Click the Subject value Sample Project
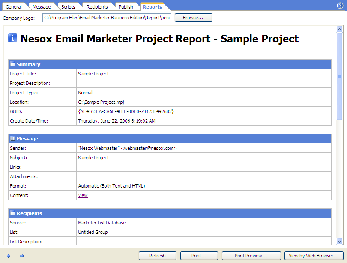This screenshot has height=263, width=347. click(x=93, y=158)
